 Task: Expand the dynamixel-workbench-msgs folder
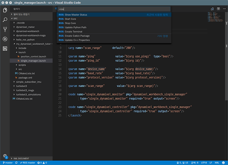(31, 36)
